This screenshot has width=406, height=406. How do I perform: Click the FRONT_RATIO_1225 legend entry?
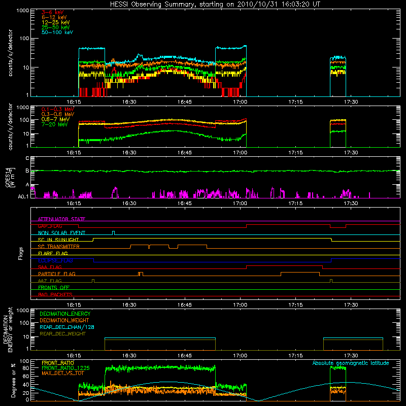coord(65,368)
